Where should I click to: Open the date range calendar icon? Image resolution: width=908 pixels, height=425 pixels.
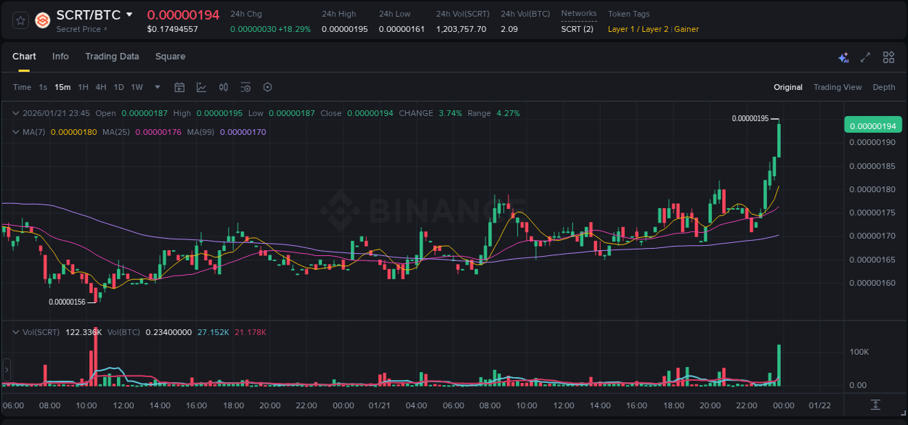pos(179,87)
